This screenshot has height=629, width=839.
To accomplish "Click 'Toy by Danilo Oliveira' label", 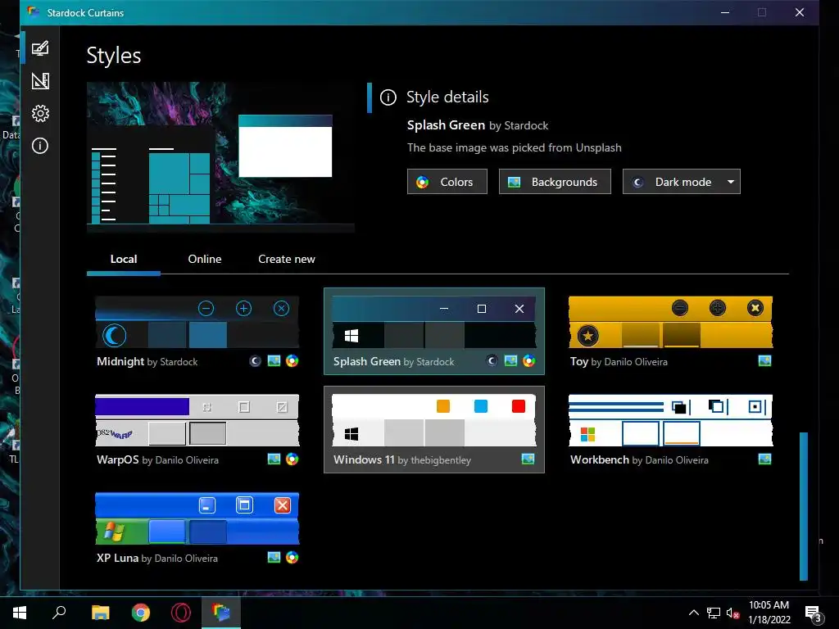I will pyautogui.click(x=619, y=361).
